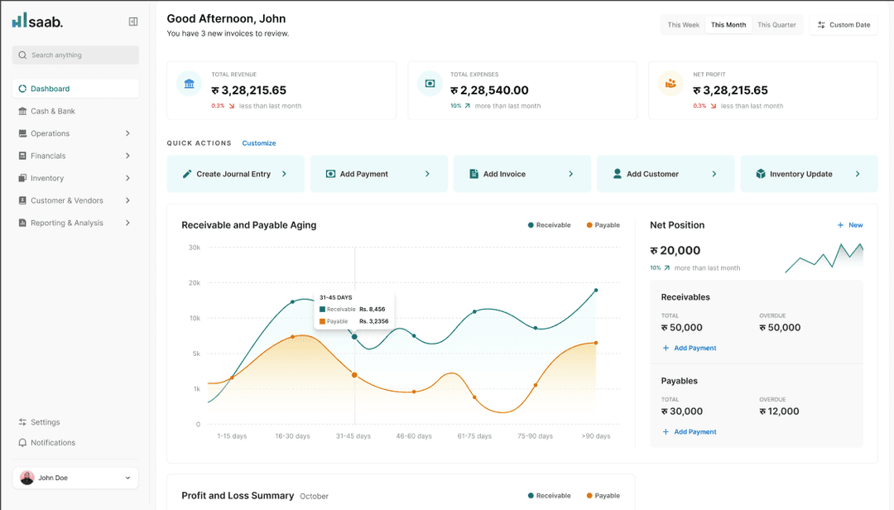Switch the date filter to This Week

682,25
